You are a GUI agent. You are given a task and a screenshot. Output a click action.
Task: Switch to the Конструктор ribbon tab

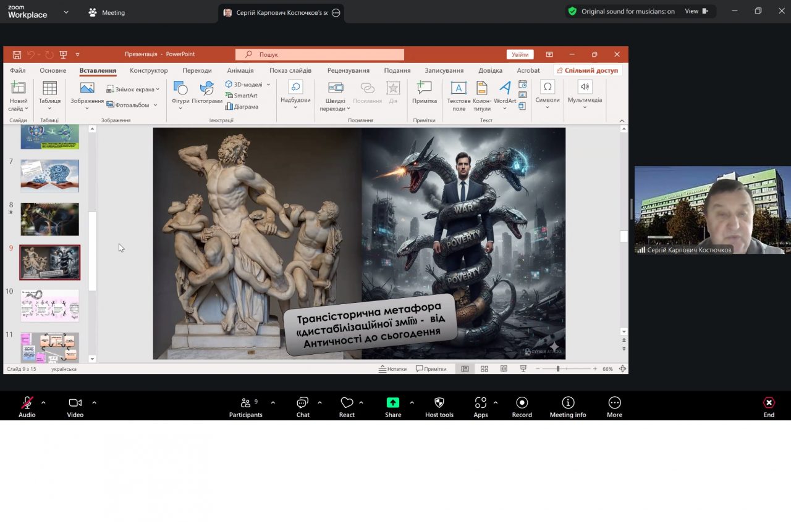point(149,70)
